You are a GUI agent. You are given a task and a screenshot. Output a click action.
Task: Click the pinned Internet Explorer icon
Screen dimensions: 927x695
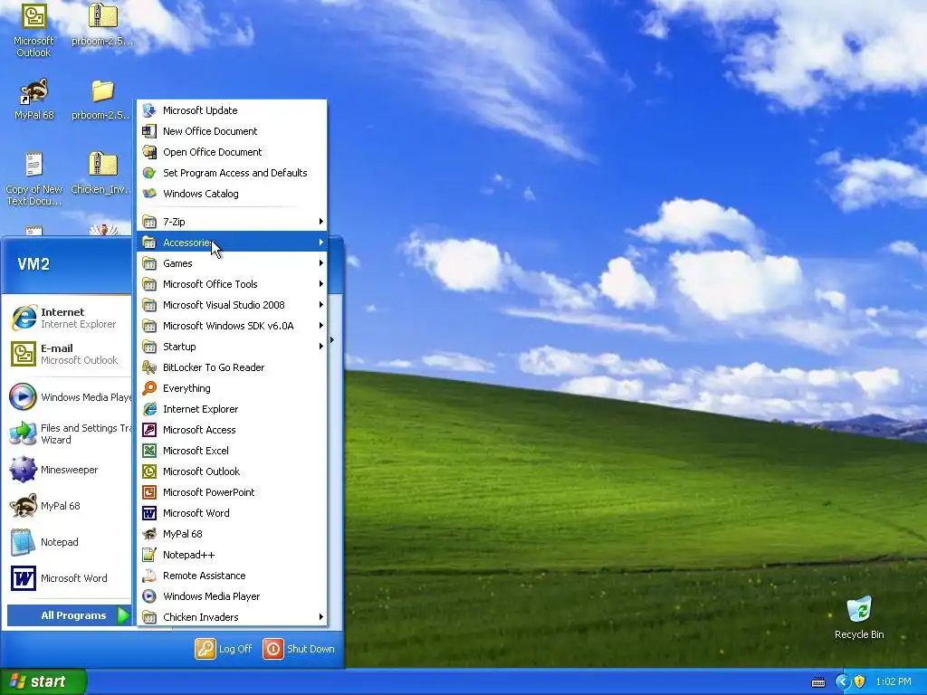click(x=24, y=318)
